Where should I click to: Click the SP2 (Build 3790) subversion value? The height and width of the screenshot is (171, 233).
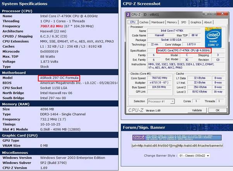pos(53,163)
